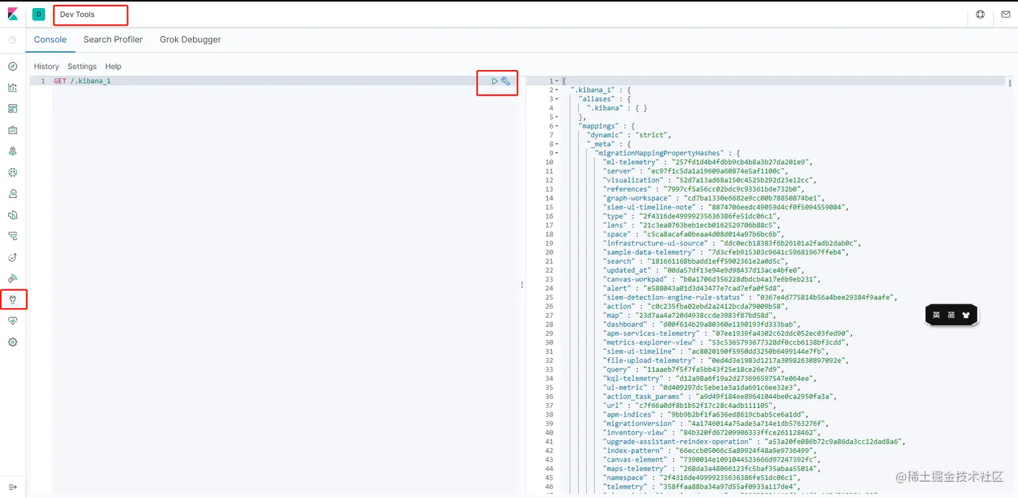
Task: Open Metrics from the sidebar
Action: [x=12, y=194]
